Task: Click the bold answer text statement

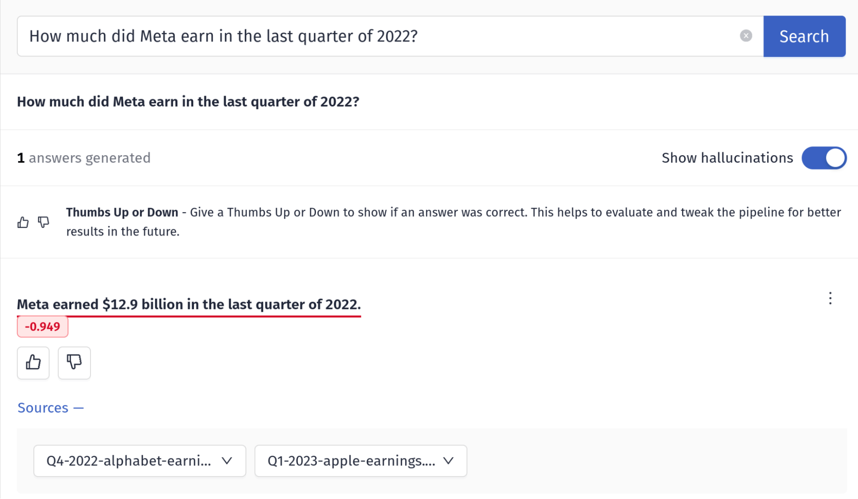Action: click(188, 304)
